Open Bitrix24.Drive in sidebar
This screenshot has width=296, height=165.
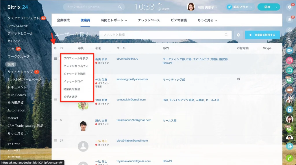click(x=18, y=26)
